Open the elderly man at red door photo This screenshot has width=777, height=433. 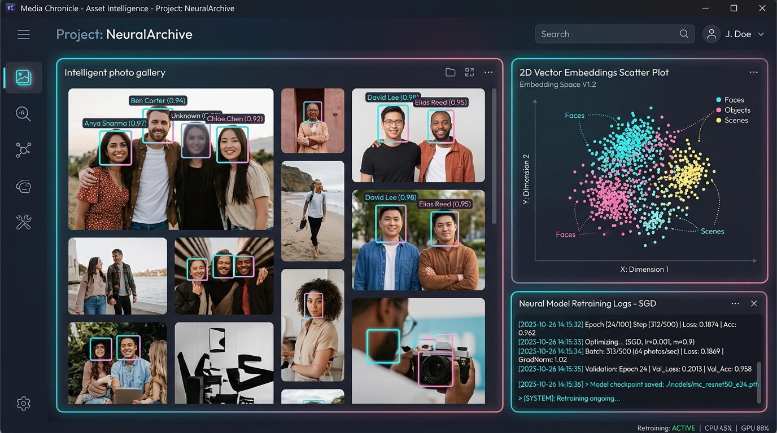[313, 121]
